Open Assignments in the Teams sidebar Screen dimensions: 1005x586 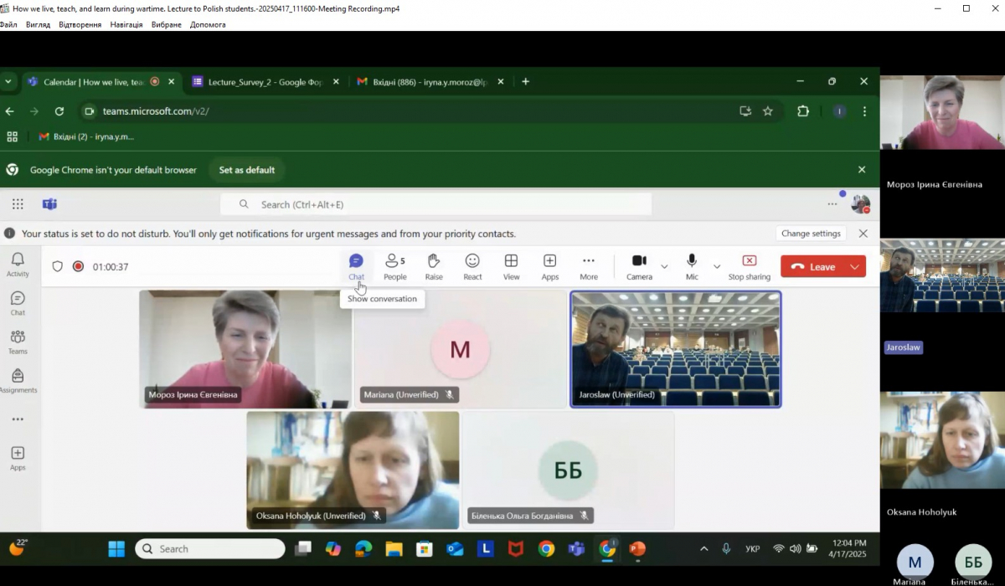tap(18, 381)
